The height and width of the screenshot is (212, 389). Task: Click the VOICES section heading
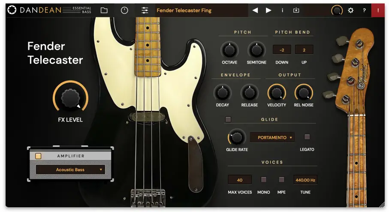tap(272, 162)
